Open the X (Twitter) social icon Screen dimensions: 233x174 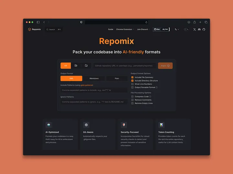click(194, 29)
